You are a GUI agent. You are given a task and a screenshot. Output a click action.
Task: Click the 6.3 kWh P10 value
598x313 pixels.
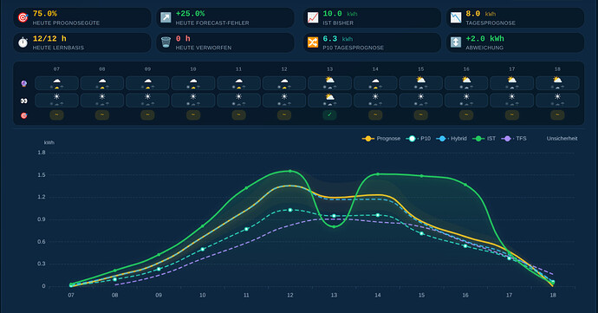(338, 38)
